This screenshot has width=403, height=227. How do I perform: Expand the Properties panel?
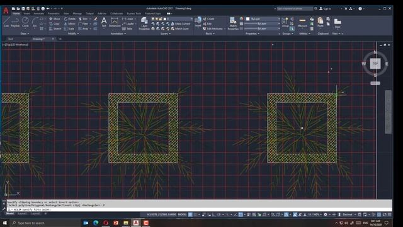tap(252, 33)
